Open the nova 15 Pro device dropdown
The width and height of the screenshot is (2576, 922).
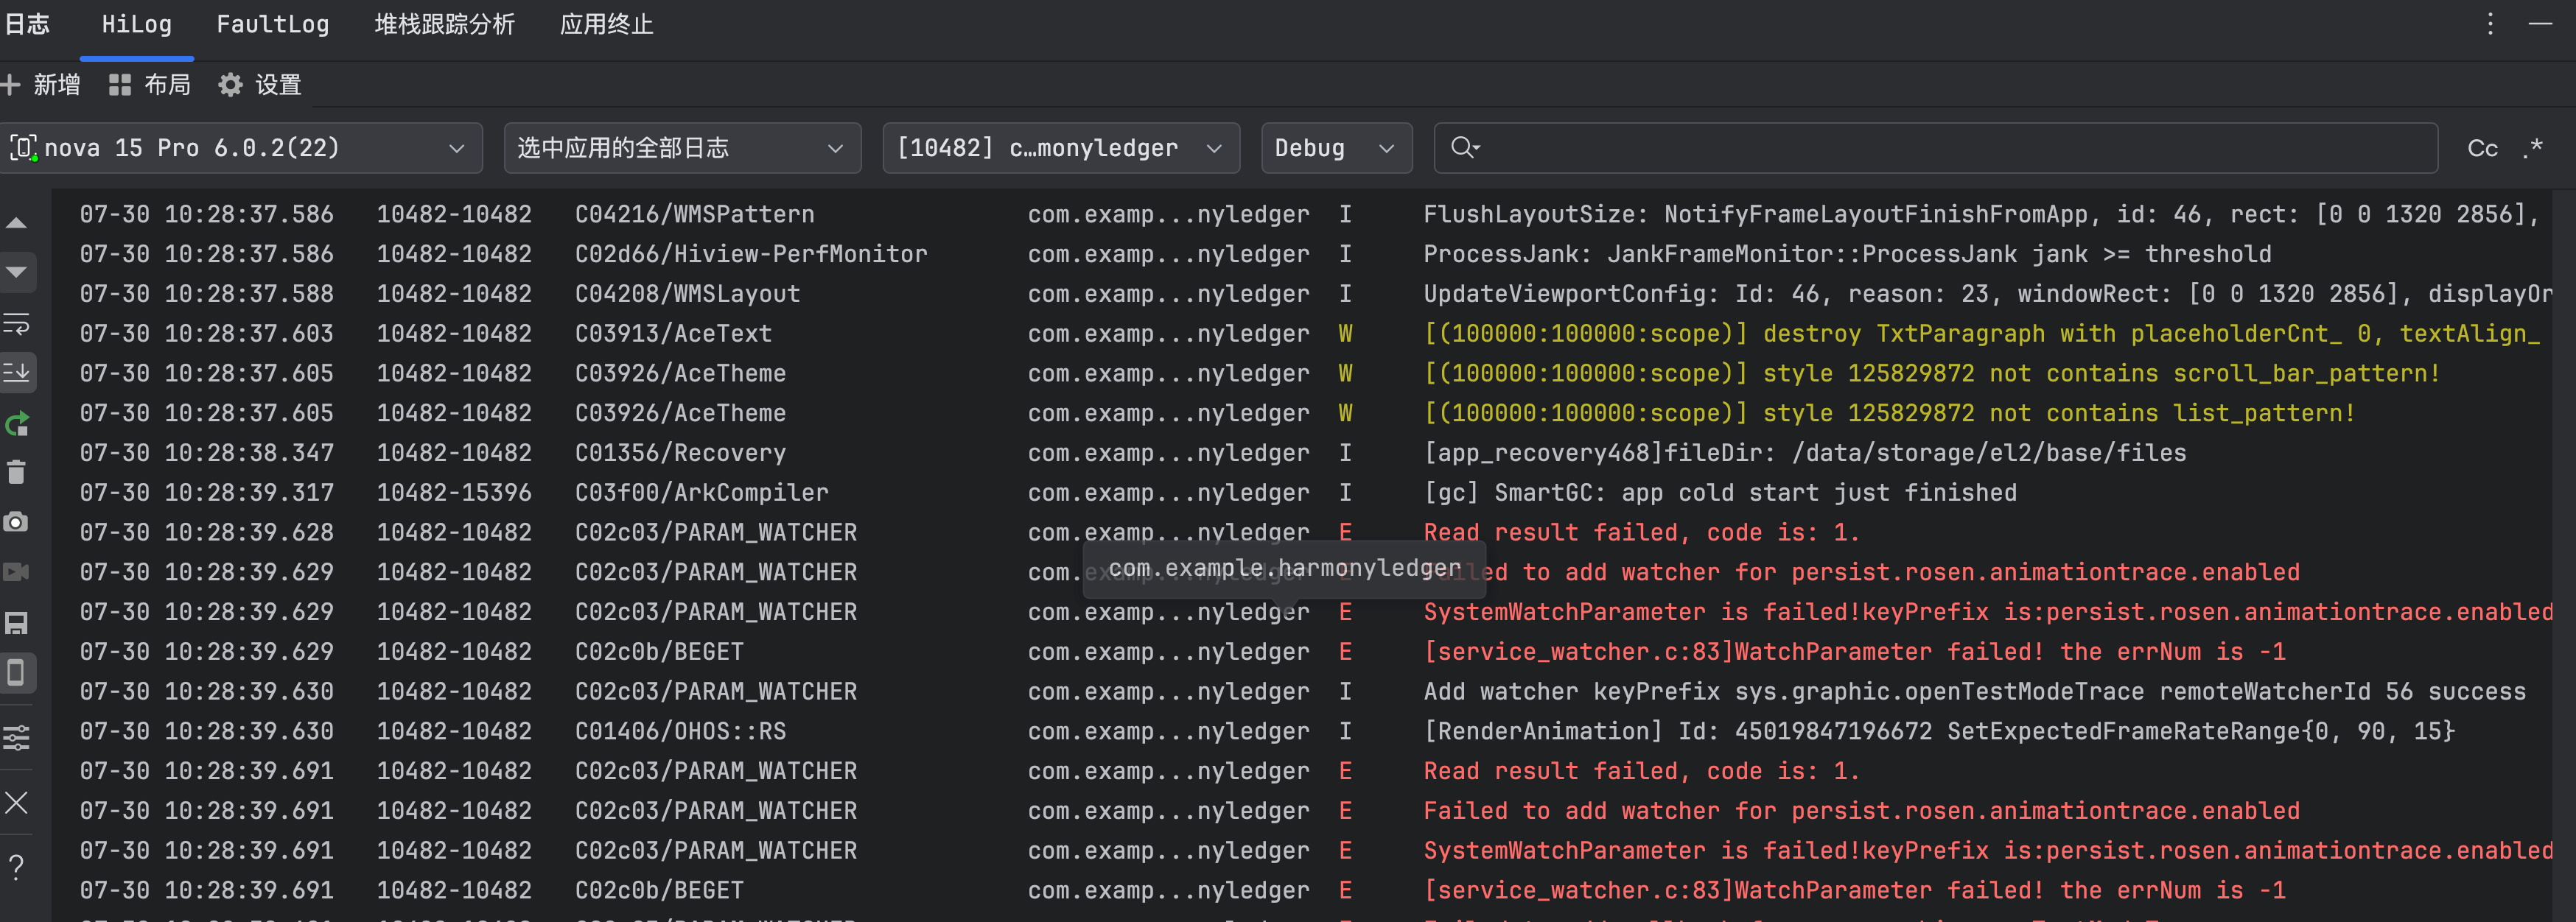point(241,148)
